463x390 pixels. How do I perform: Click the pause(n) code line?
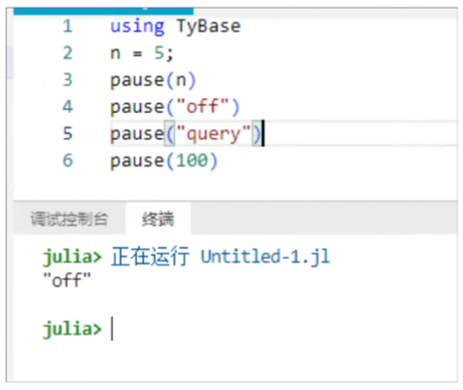click(x=153, y=80)
